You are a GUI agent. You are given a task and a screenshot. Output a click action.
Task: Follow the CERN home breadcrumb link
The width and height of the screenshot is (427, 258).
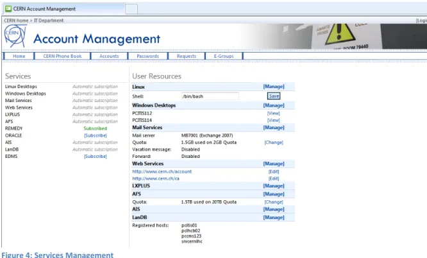coord(16,21)
